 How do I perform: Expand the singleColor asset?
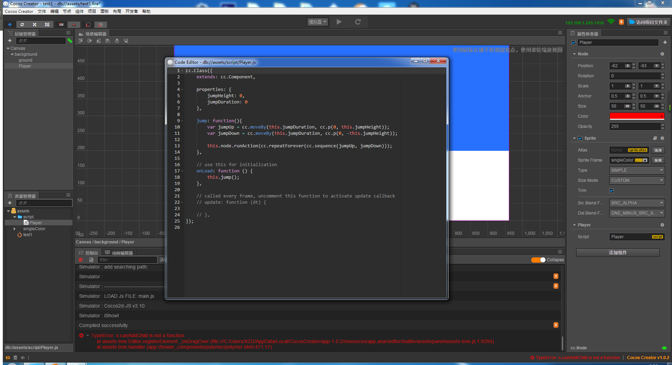pos(14,229)
